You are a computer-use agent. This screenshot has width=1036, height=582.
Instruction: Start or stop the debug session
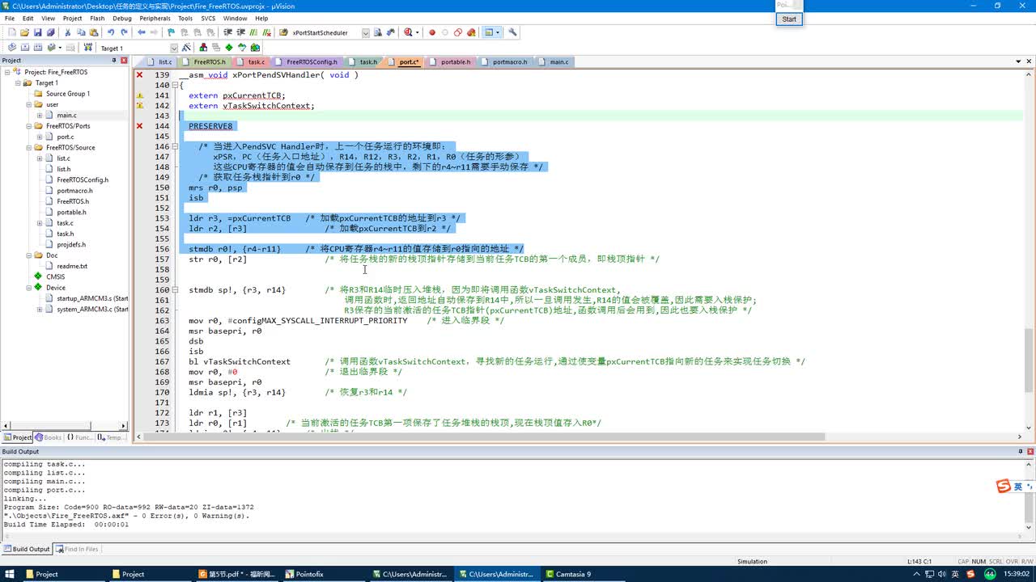point(409,32)
